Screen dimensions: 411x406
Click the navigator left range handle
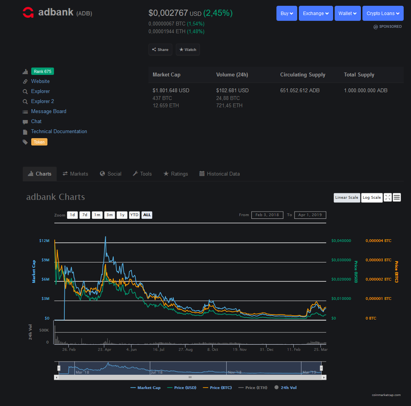59,368
